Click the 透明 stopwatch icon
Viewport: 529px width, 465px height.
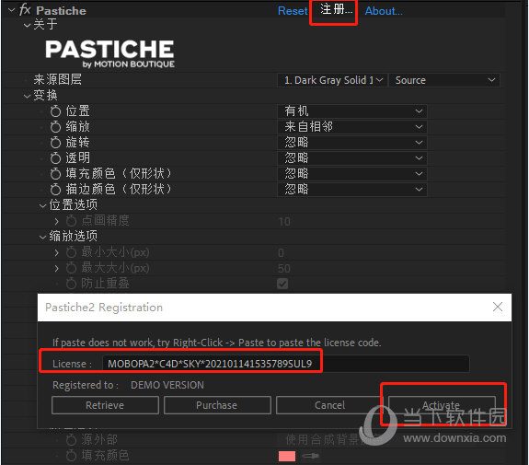click(56, 157)
